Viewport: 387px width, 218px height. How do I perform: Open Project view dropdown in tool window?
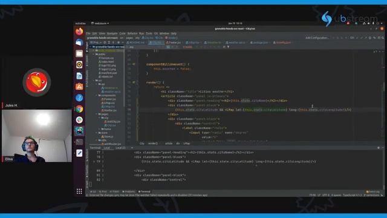pyautogui.click(x=96, y=42)
